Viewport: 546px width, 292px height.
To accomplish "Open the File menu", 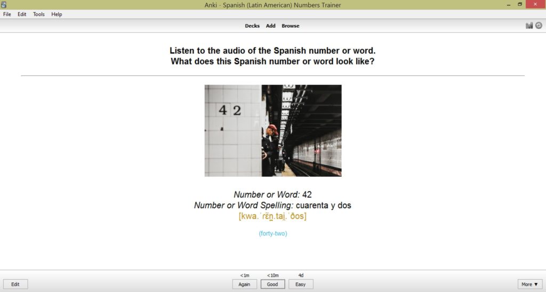I will pos(7,14).
